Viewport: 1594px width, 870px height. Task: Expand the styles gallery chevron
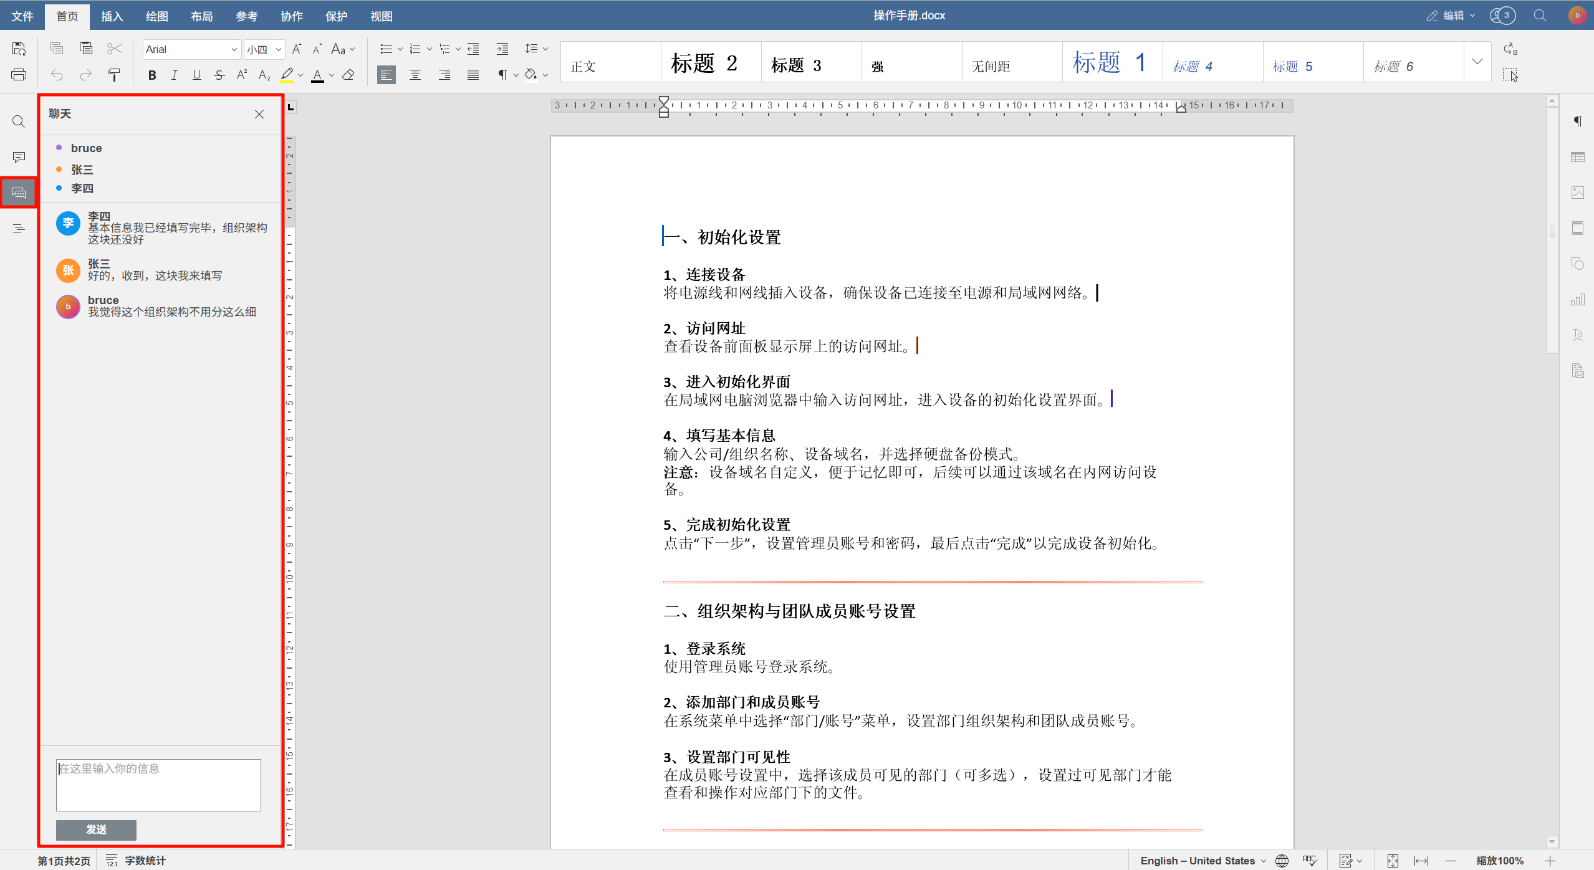pos(1477,62)
